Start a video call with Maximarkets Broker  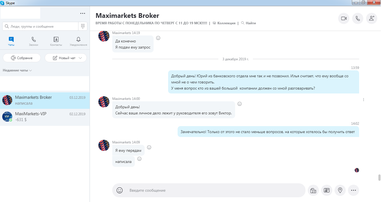pos(344,18)
